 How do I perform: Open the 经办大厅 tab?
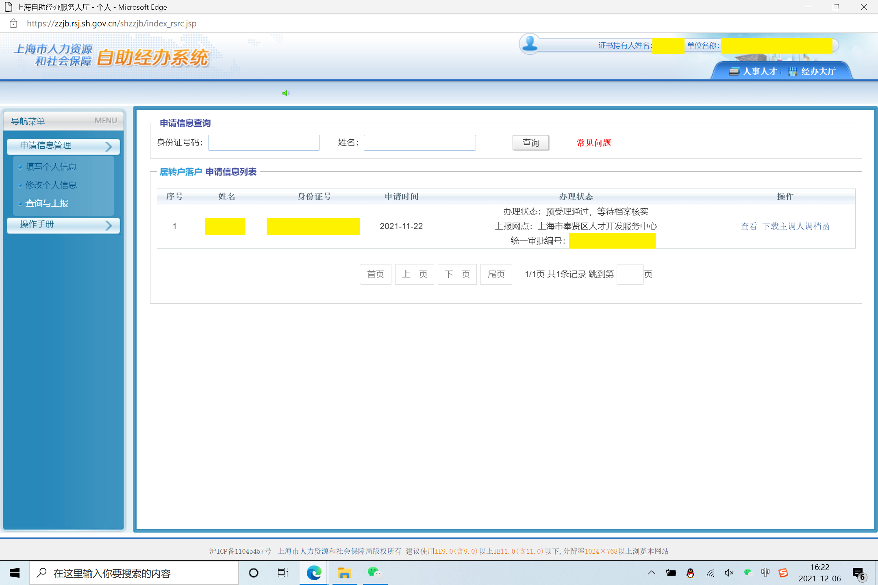click(812, 71)
